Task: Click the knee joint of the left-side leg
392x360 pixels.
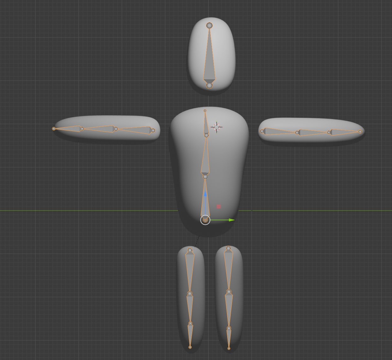Action: [190, 294]
